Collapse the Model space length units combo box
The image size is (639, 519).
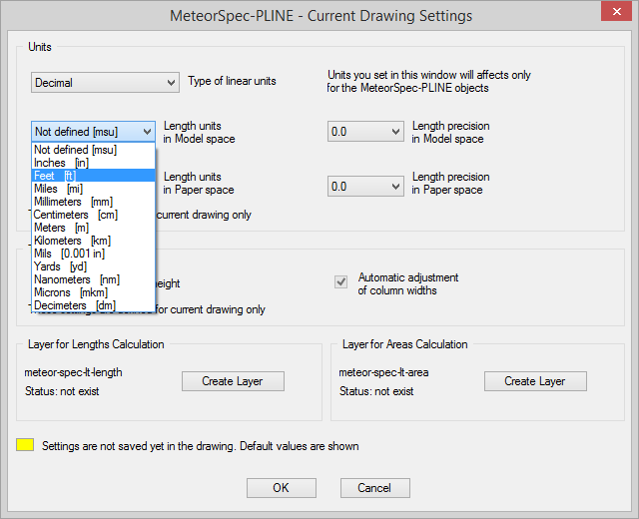point(93,132)
